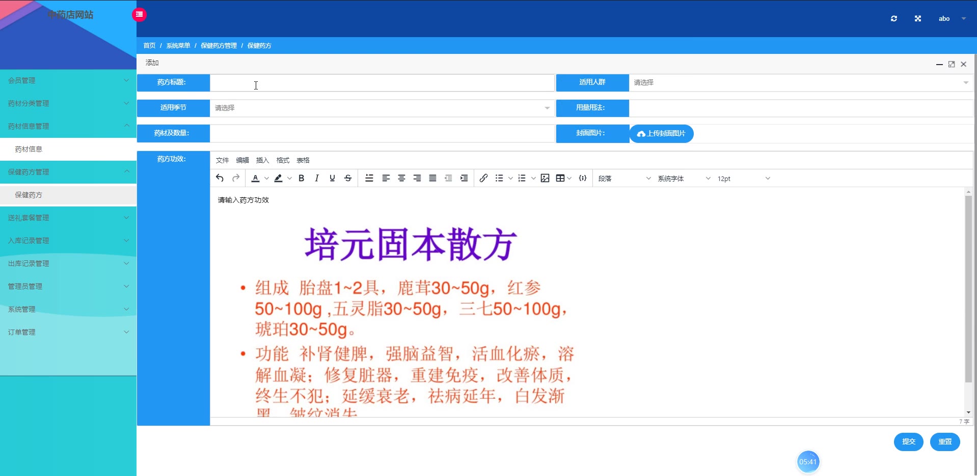This screenshot has width=977, height=476.
Task: Create a numbered list
Action: click(522, 178)
